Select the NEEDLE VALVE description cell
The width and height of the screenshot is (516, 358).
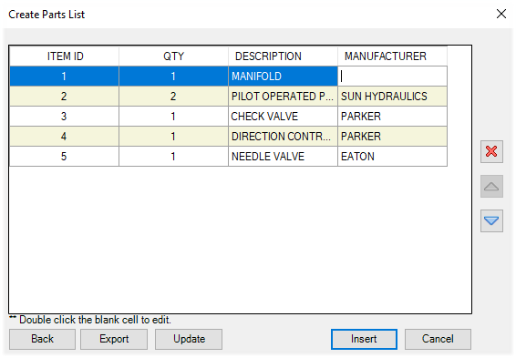tap(283, 157)
